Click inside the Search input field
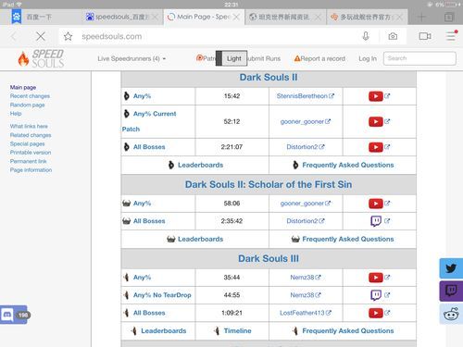 pyautogui.click(x=419, y=58)
